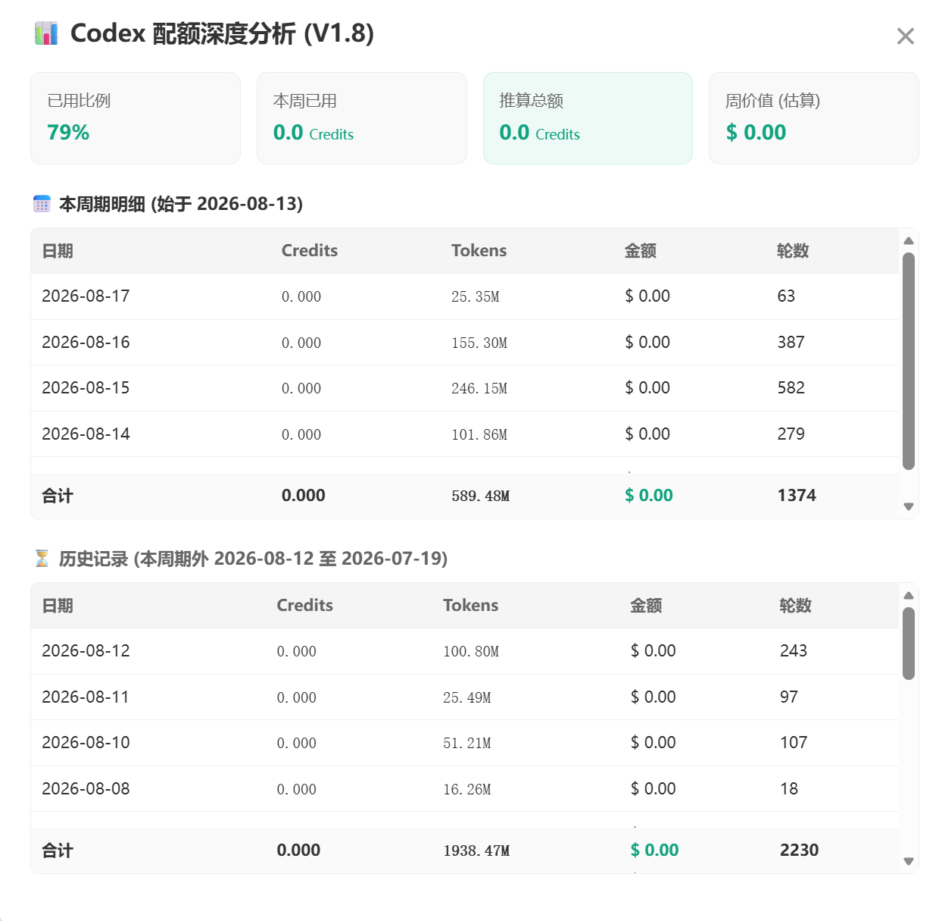Select the highlighted 推算总额 card
Viewport: 939px width, 921px height.
point(588,118)
